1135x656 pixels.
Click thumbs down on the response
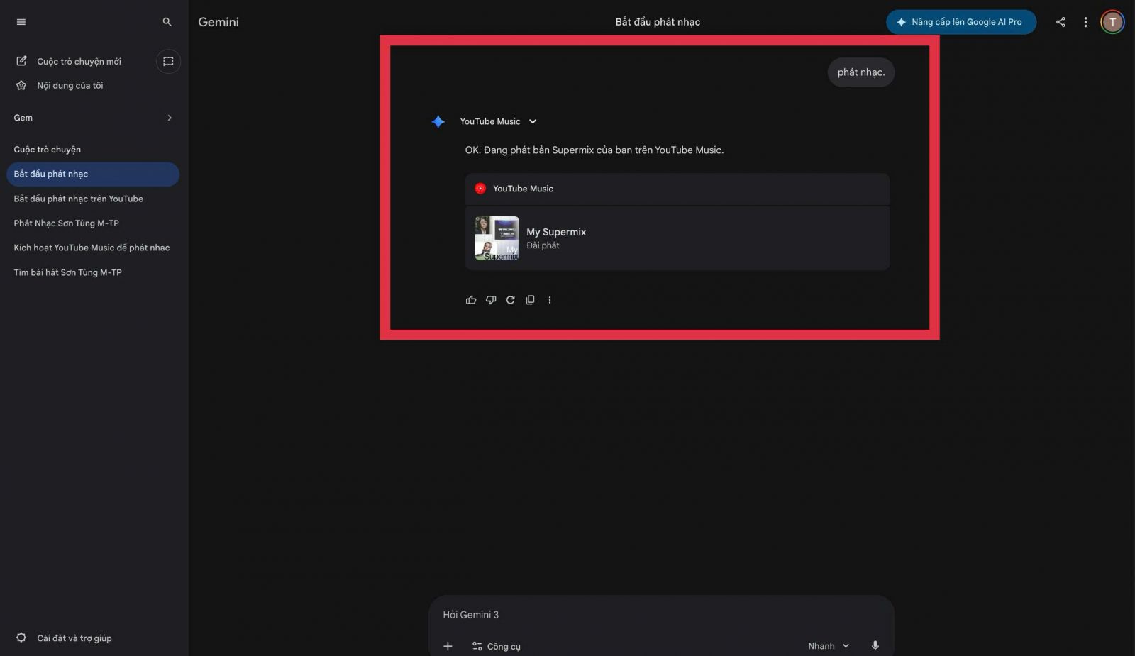pos(491,300)
